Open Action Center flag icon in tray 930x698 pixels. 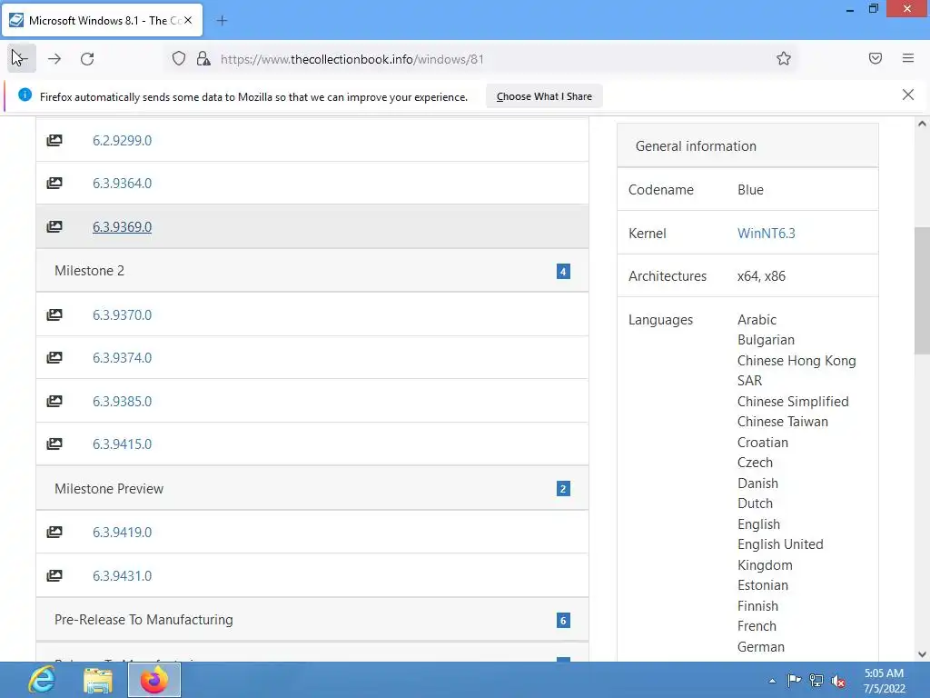tap(794, 681)
